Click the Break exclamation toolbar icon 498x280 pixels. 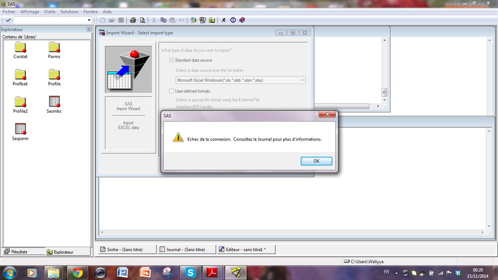pos(233,20)
